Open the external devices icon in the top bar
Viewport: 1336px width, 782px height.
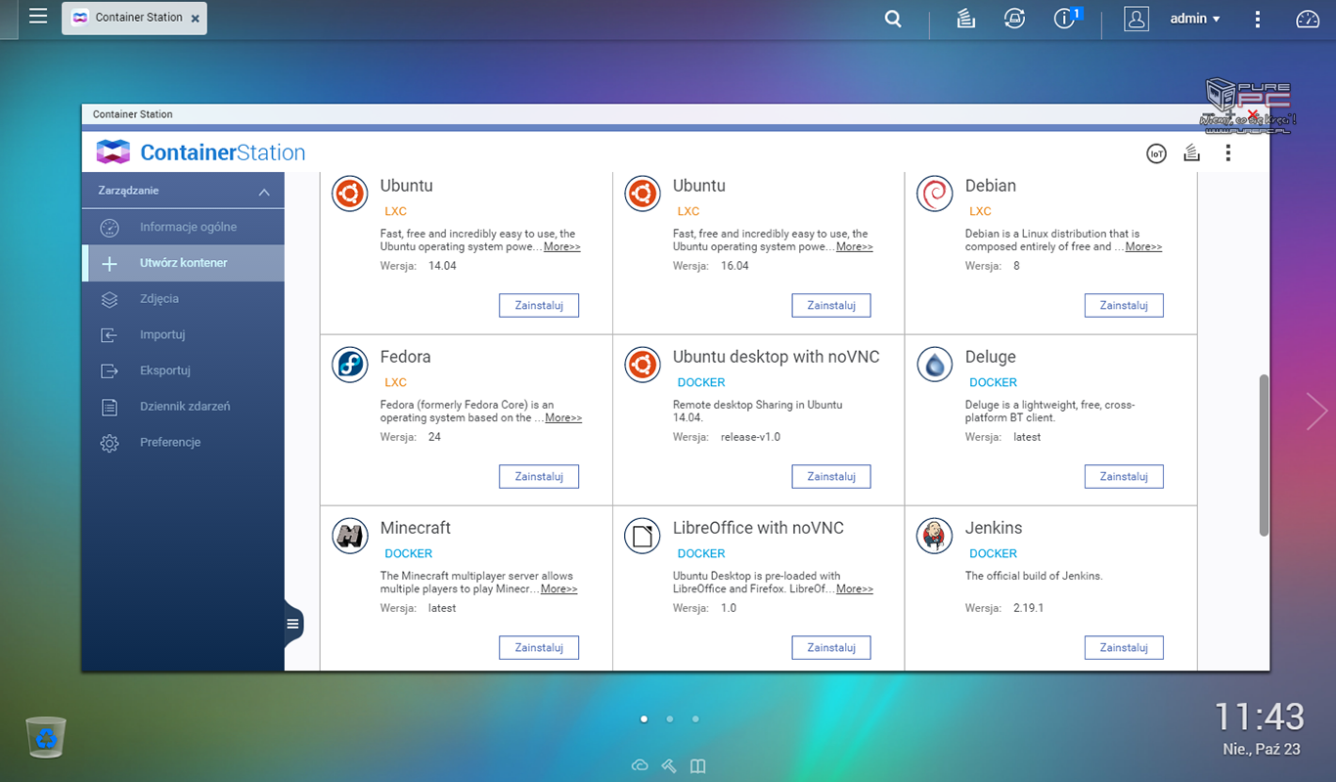click(1014, 19)
